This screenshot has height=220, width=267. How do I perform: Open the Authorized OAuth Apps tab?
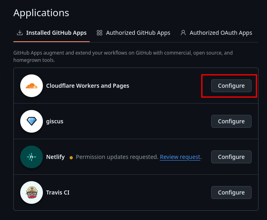(x=216, y=33)
